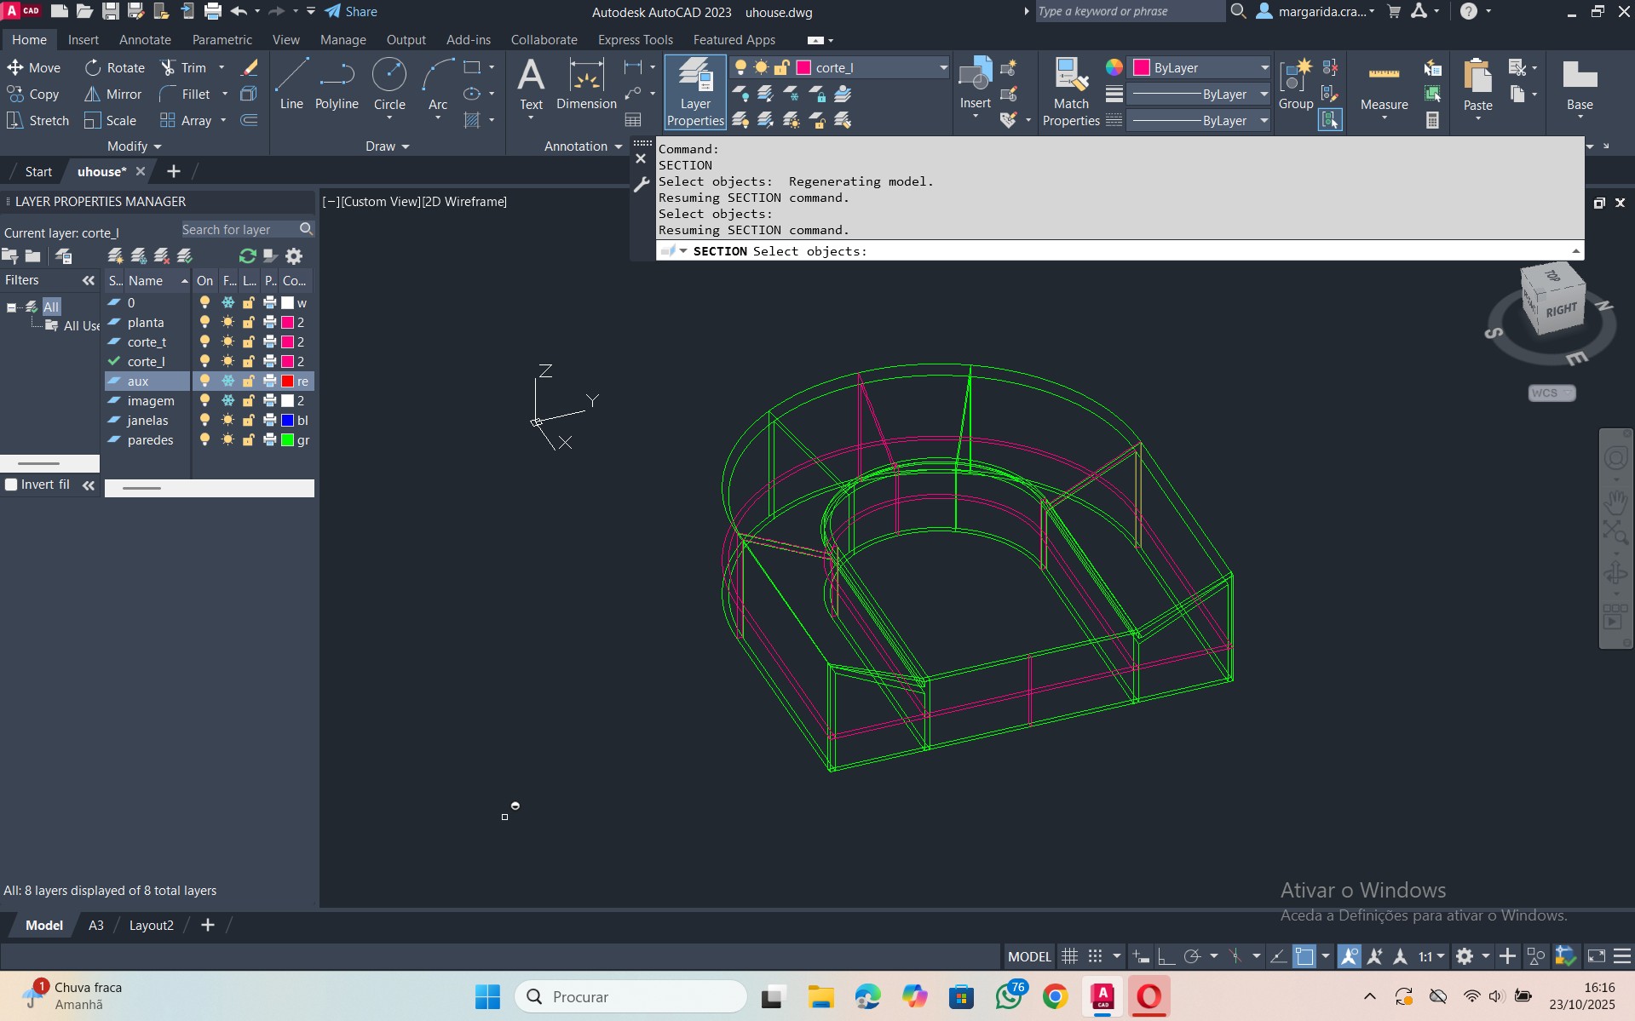Open the ByLayer object color dropdown
The height and width of the screenshot is (1021, 1635).
coord(1264,68)
